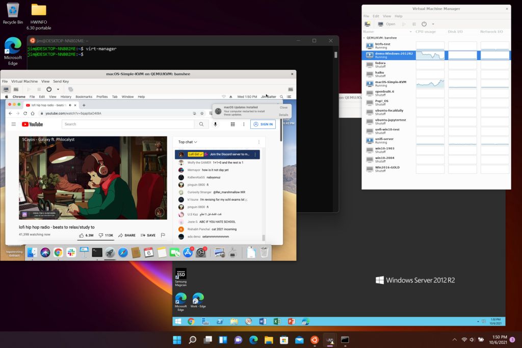Screen dimensions: 522x348
Task: Open the Send Key menu
Action: point(61,82)
